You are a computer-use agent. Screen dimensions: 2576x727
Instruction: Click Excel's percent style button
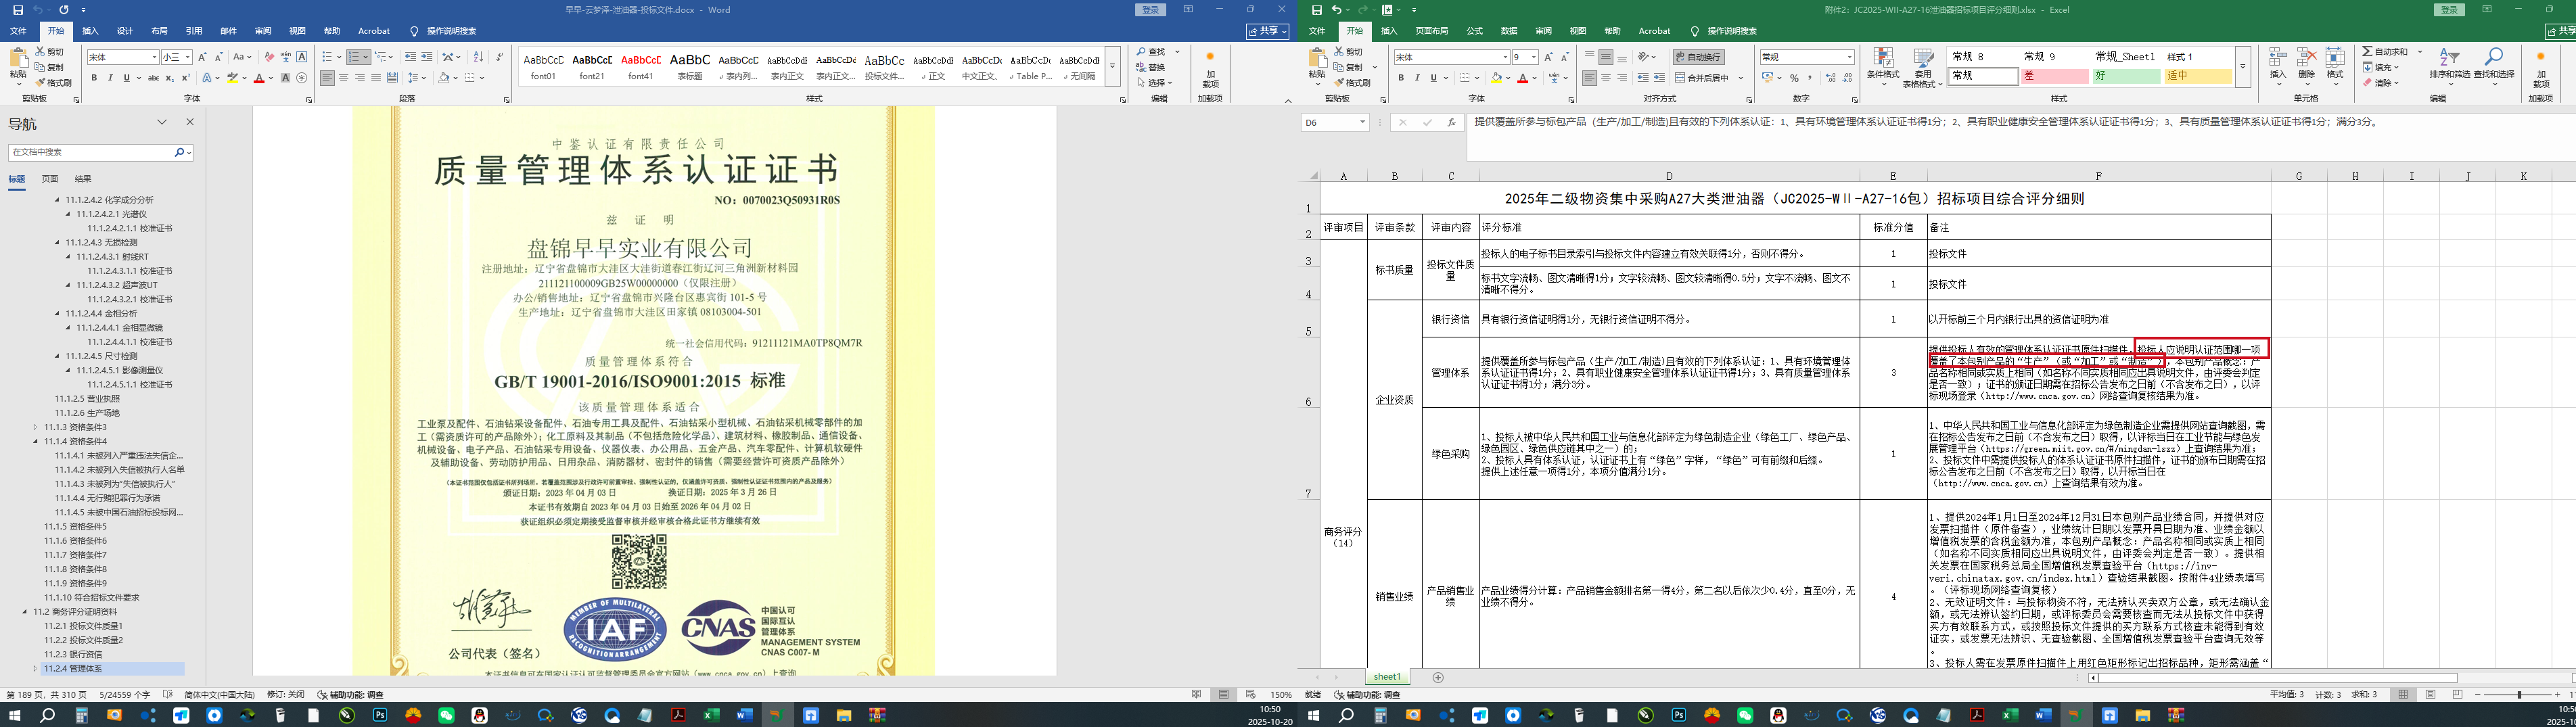point(1794,78)
